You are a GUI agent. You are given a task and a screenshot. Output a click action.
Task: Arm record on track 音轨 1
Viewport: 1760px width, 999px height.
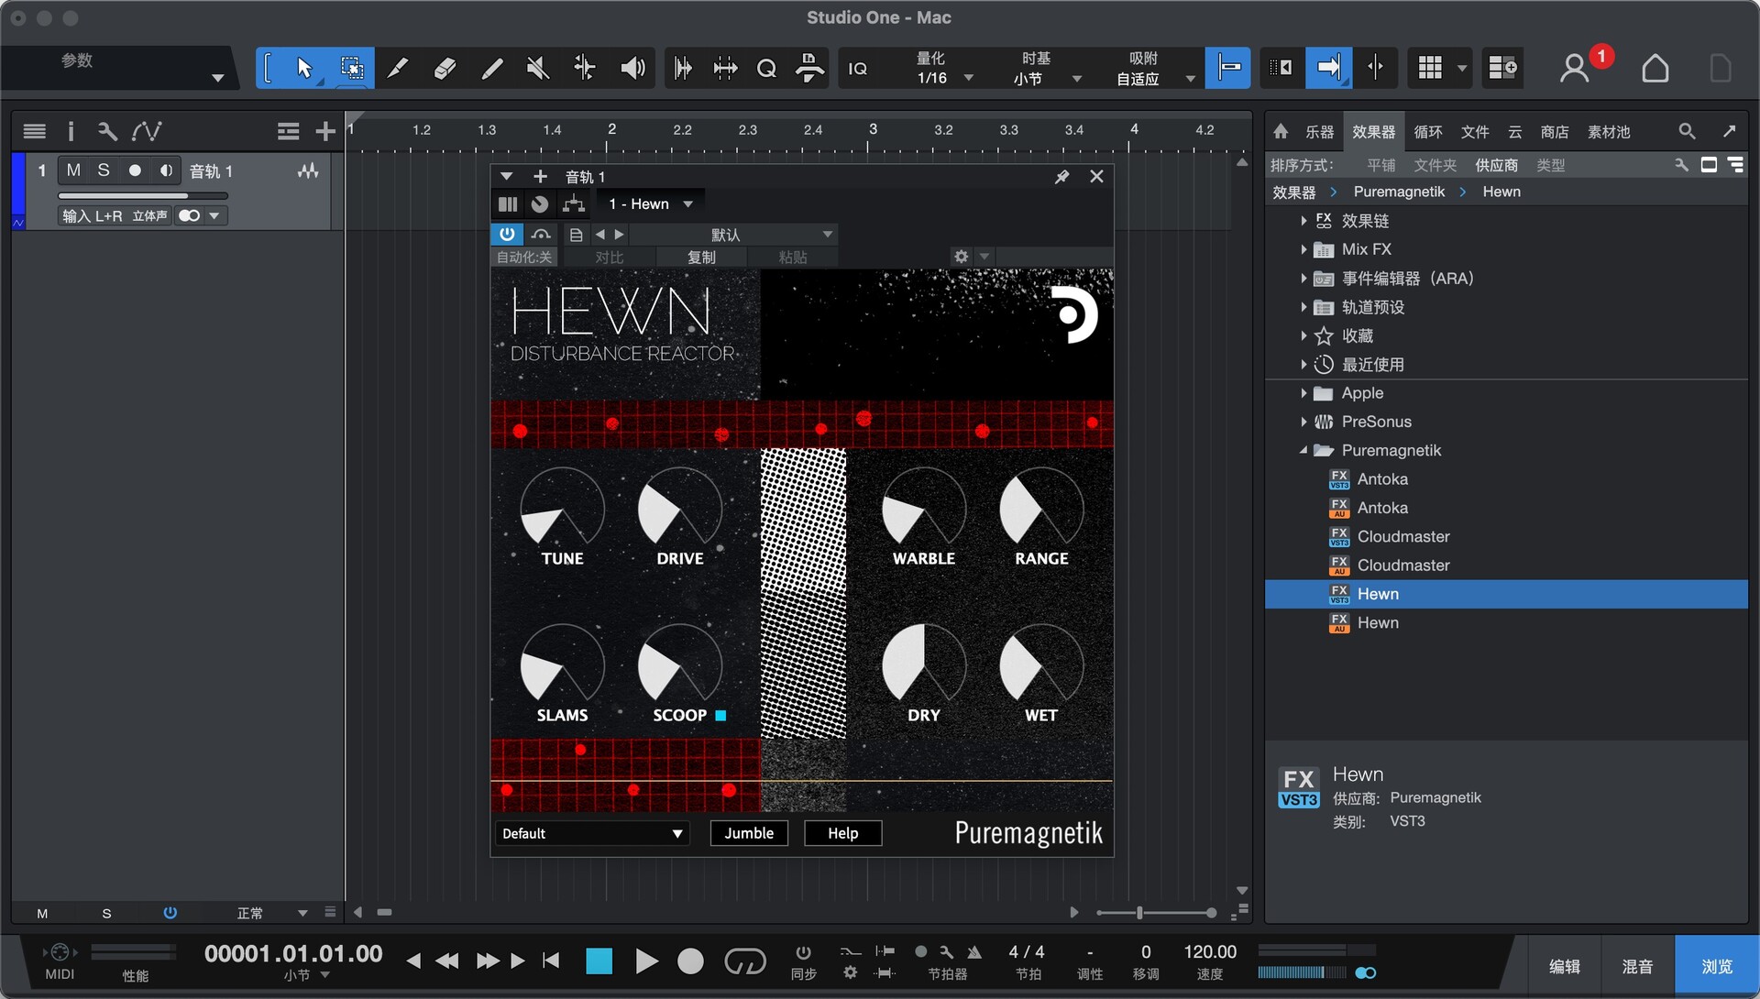[x=135, y=170]
